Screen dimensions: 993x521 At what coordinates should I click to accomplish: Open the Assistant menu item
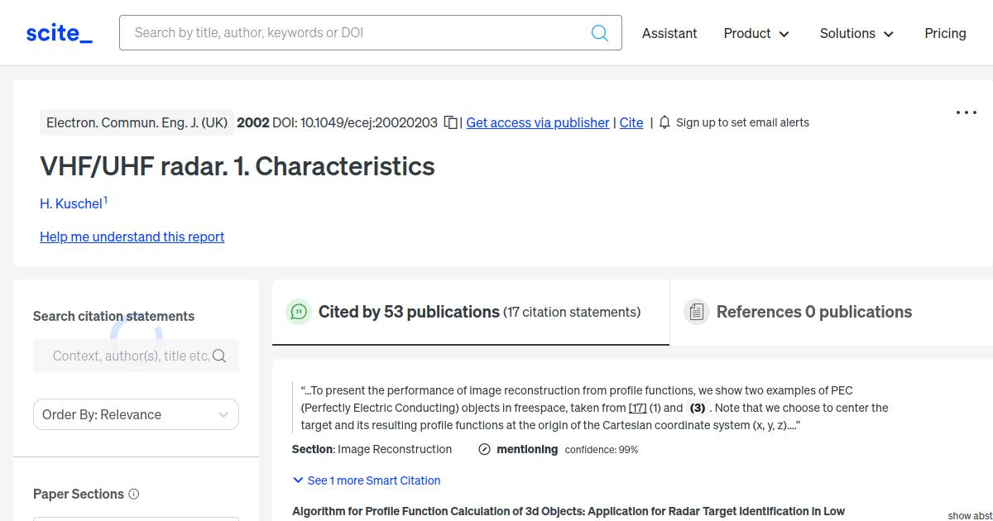669,33
